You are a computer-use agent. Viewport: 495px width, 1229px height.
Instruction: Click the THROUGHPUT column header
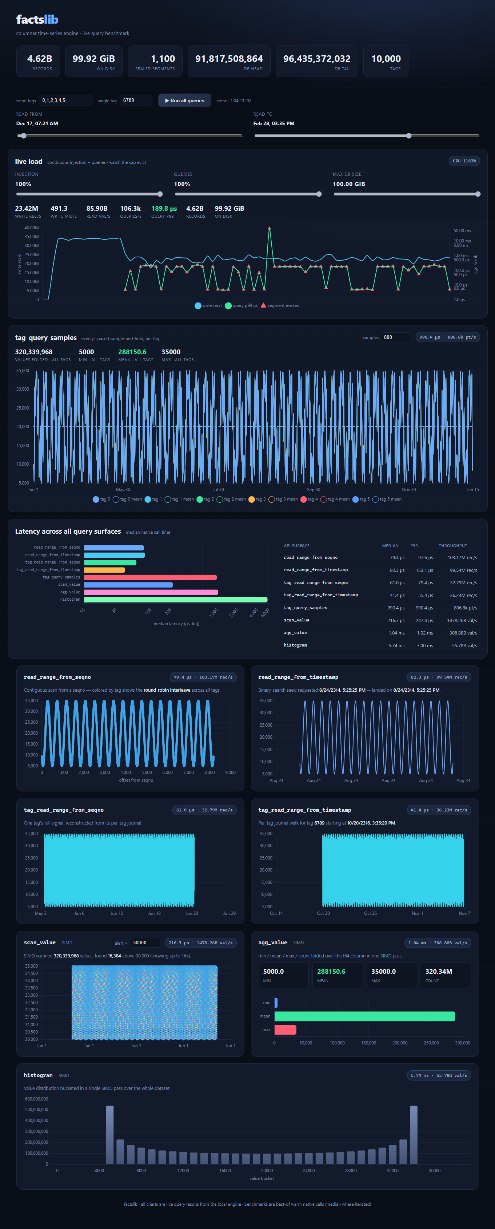pyautogui.click(x=452, y=546)
